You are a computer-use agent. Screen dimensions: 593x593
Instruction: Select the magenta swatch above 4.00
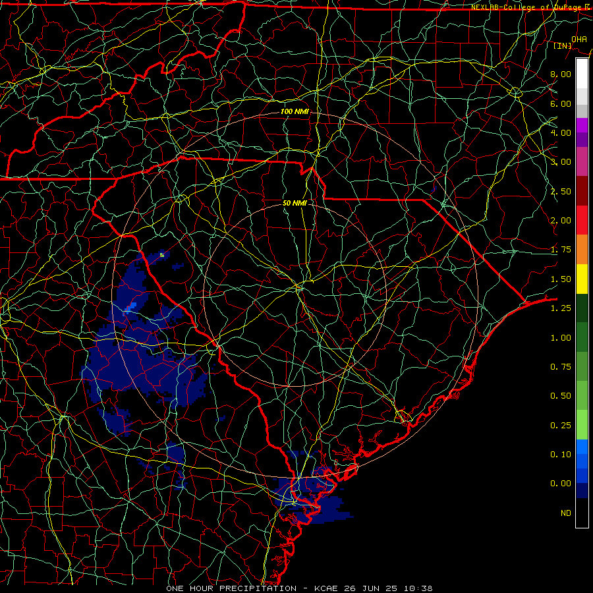pyautogui.click(x=582, y=125)
